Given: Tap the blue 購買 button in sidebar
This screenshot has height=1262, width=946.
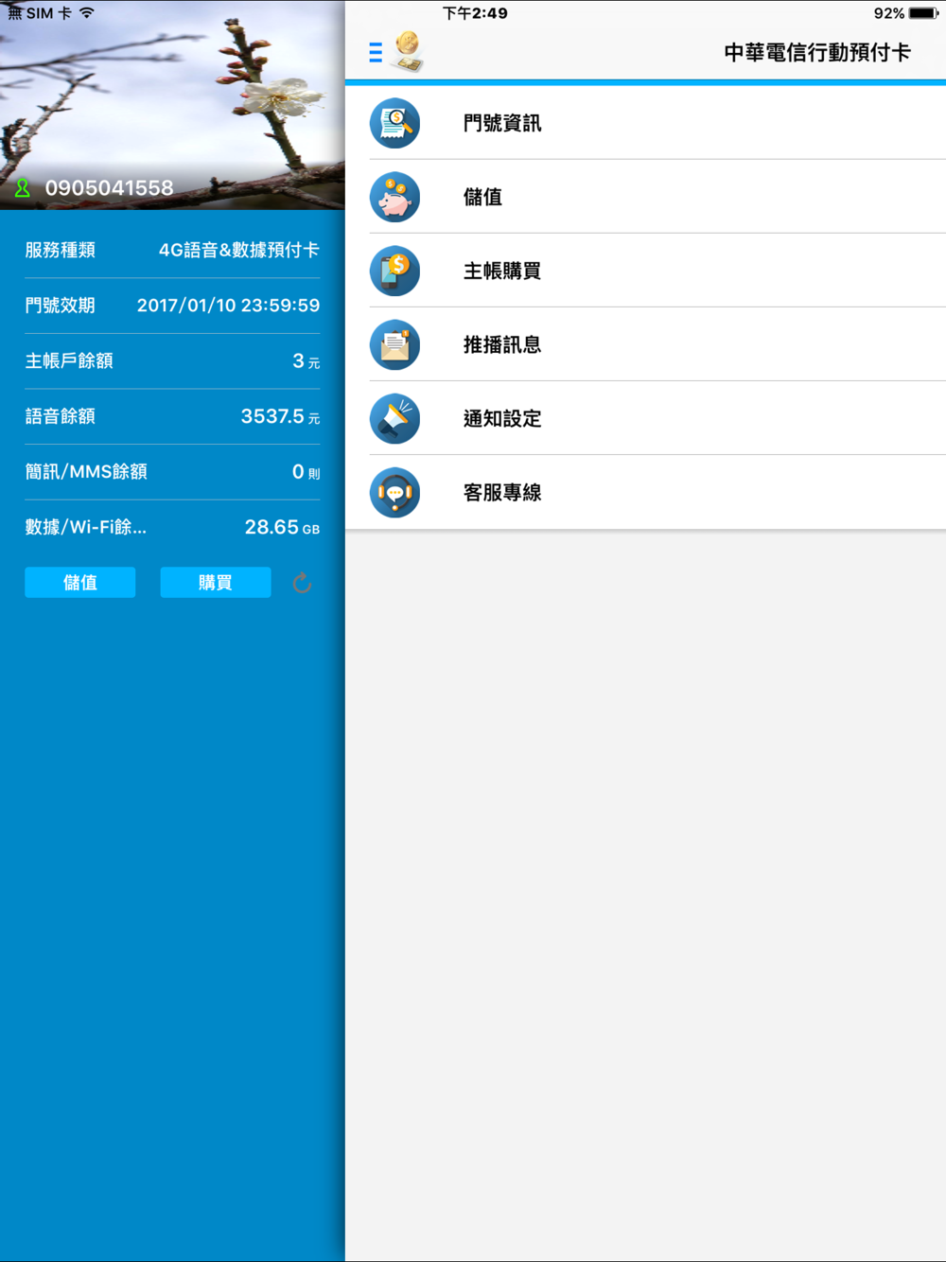Looking at the screenshot, I should pos(216,583).
